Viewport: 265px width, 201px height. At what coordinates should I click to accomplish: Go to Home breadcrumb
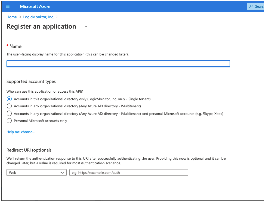(12, 17)
